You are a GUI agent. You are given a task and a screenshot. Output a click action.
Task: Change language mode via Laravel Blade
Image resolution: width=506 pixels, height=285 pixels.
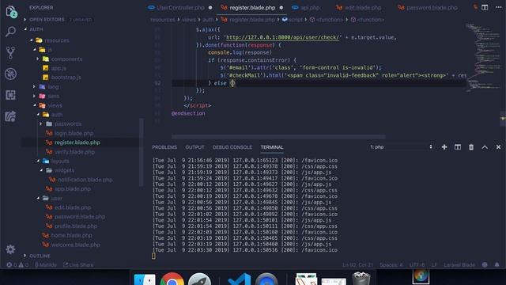point(459,265)
